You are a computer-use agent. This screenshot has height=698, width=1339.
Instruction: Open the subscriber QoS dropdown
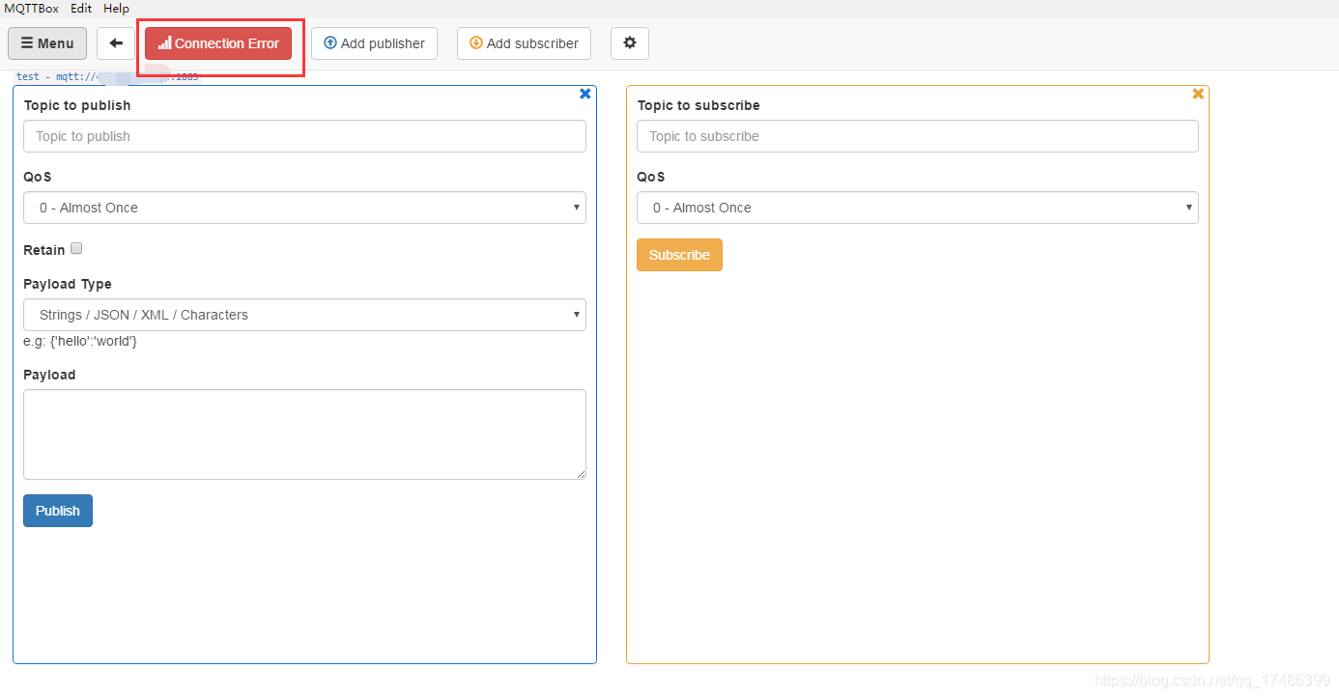pos(918,208)
